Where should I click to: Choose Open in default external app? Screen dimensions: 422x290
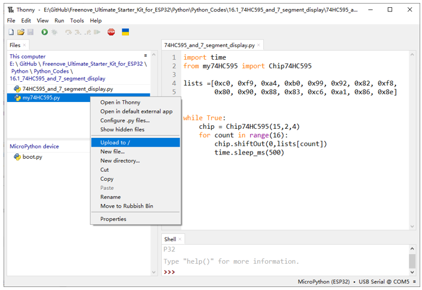point(135,112)
